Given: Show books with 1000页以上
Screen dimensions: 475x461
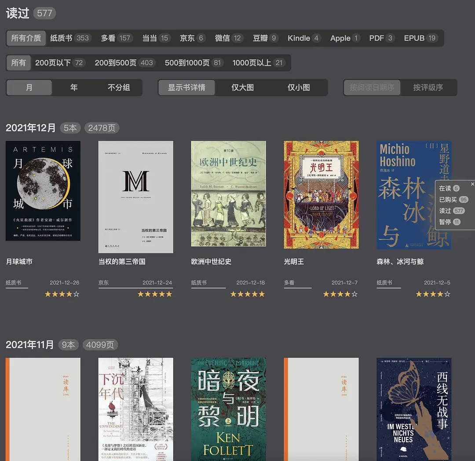Looking at the screenshot, I should 259,63.
